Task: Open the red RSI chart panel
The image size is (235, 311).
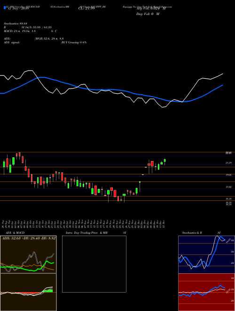Action: (x=206, y=292)
